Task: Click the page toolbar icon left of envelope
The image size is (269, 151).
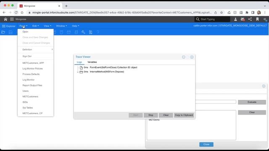Action: pyautogui.click(x=61, y=32)
